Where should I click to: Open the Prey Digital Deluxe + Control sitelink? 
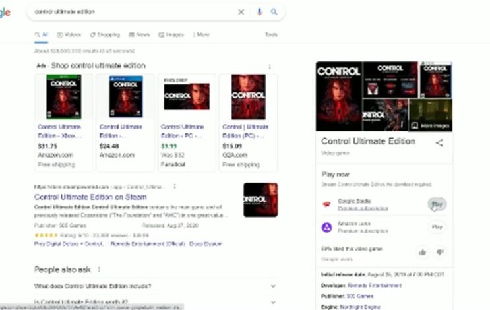coord(69,244)
